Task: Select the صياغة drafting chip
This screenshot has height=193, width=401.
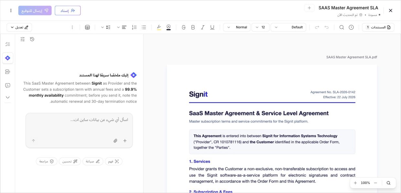Action: tap(93, 161)
